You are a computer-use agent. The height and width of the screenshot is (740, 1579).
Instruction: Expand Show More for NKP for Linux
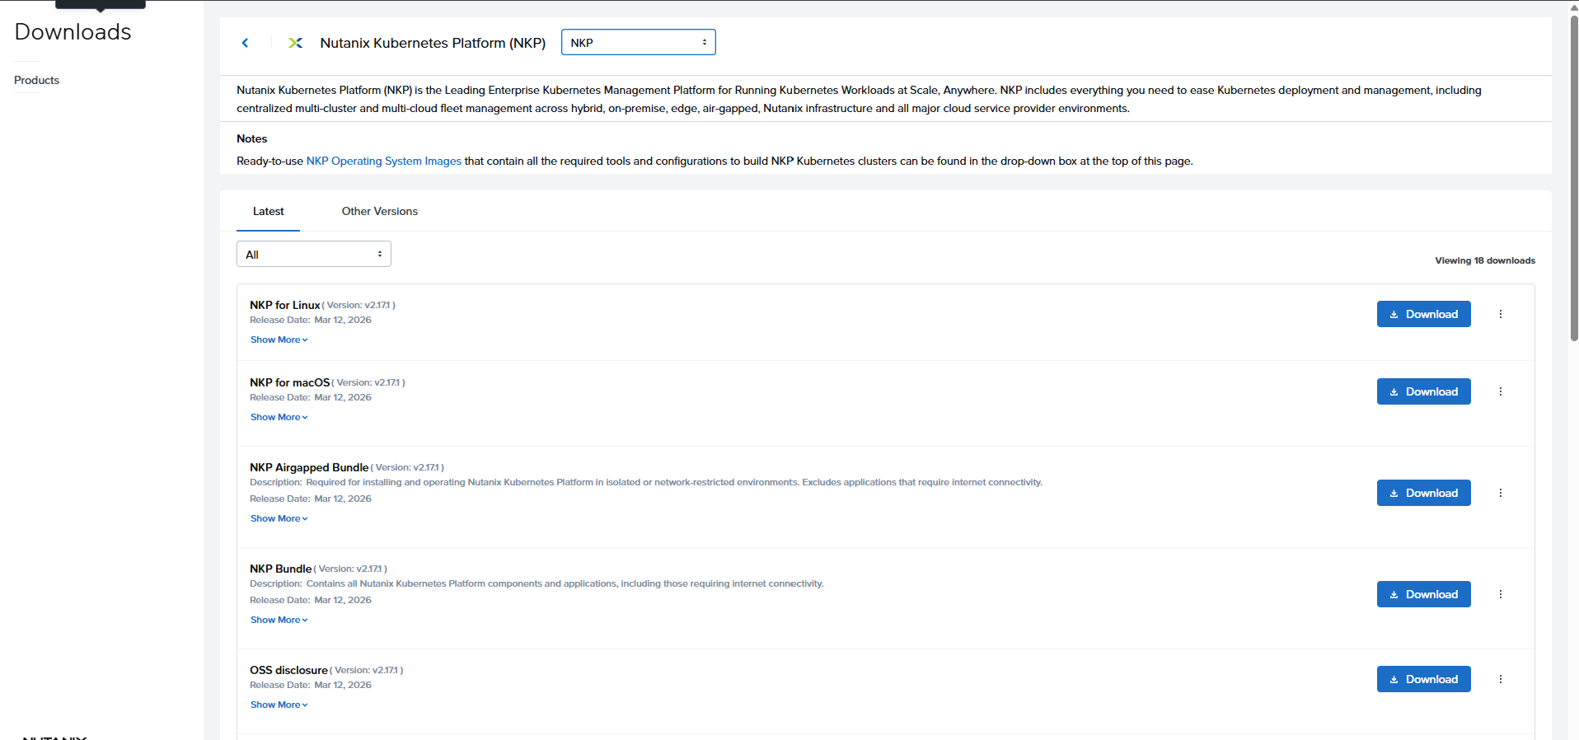click(279, 340)
